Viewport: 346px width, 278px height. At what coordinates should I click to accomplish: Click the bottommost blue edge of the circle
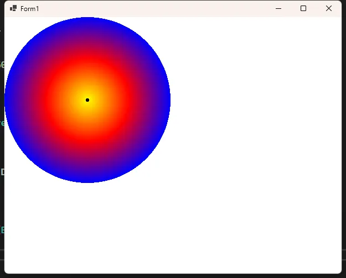(87, 179)
